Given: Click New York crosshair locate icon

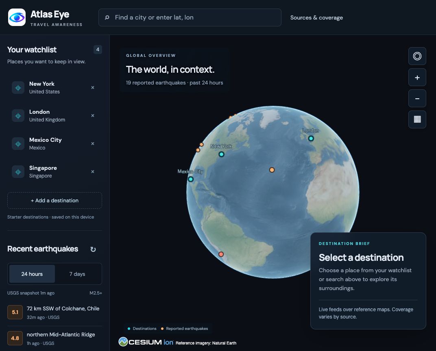Looking at the screenshot, I should 18,88.
